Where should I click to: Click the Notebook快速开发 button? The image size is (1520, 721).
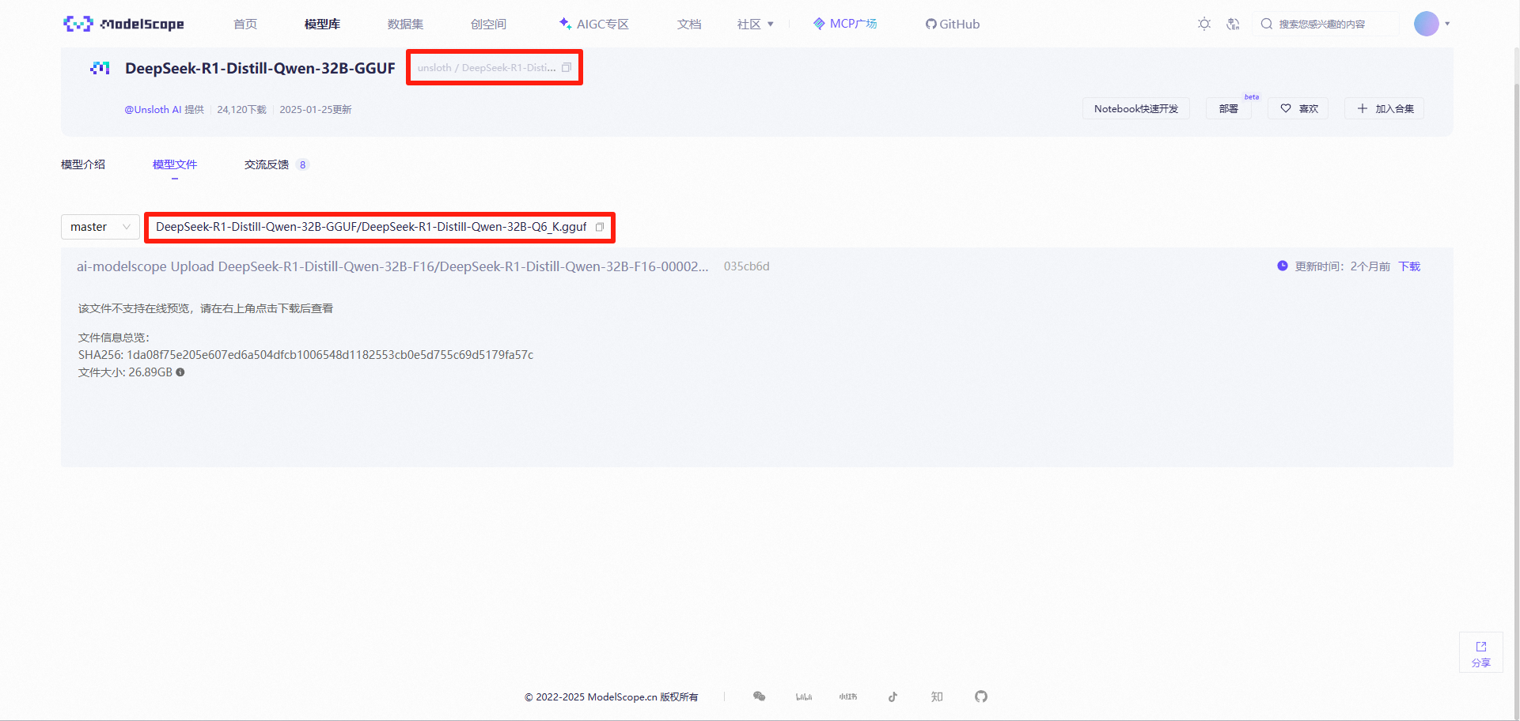(x=1135, y=108)
